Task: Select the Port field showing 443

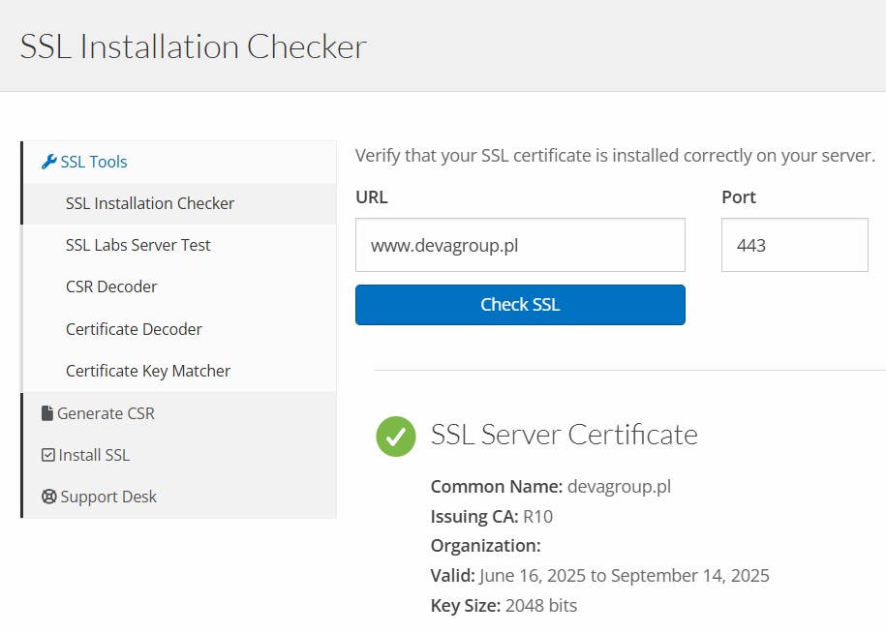Action: tap(794, 245)
